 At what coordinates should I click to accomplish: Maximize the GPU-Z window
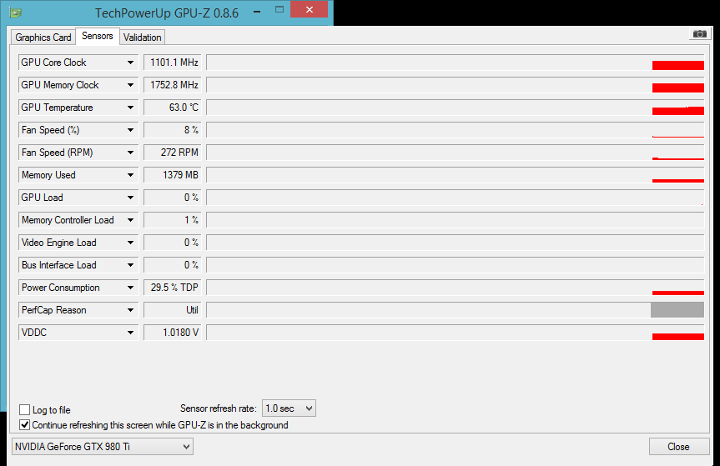point(279,10)
